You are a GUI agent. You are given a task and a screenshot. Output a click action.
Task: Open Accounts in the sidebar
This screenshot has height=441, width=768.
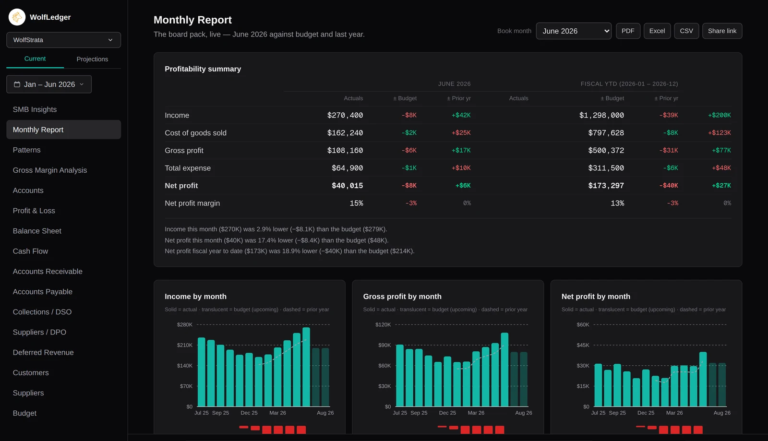pyautogui.click(x=63, y=191)
